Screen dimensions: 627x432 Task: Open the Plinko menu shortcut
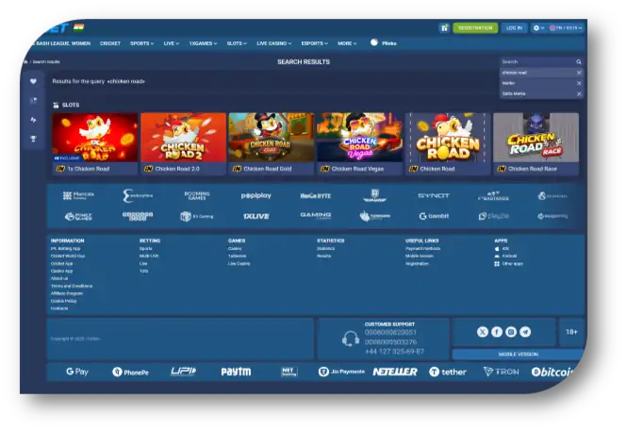pyautogui.click(x=384, y=42)
